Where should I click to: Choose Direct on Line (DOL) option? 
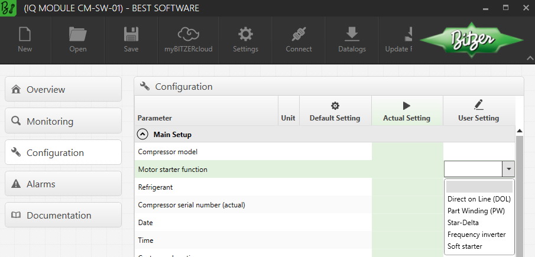[x=479, y=199]
